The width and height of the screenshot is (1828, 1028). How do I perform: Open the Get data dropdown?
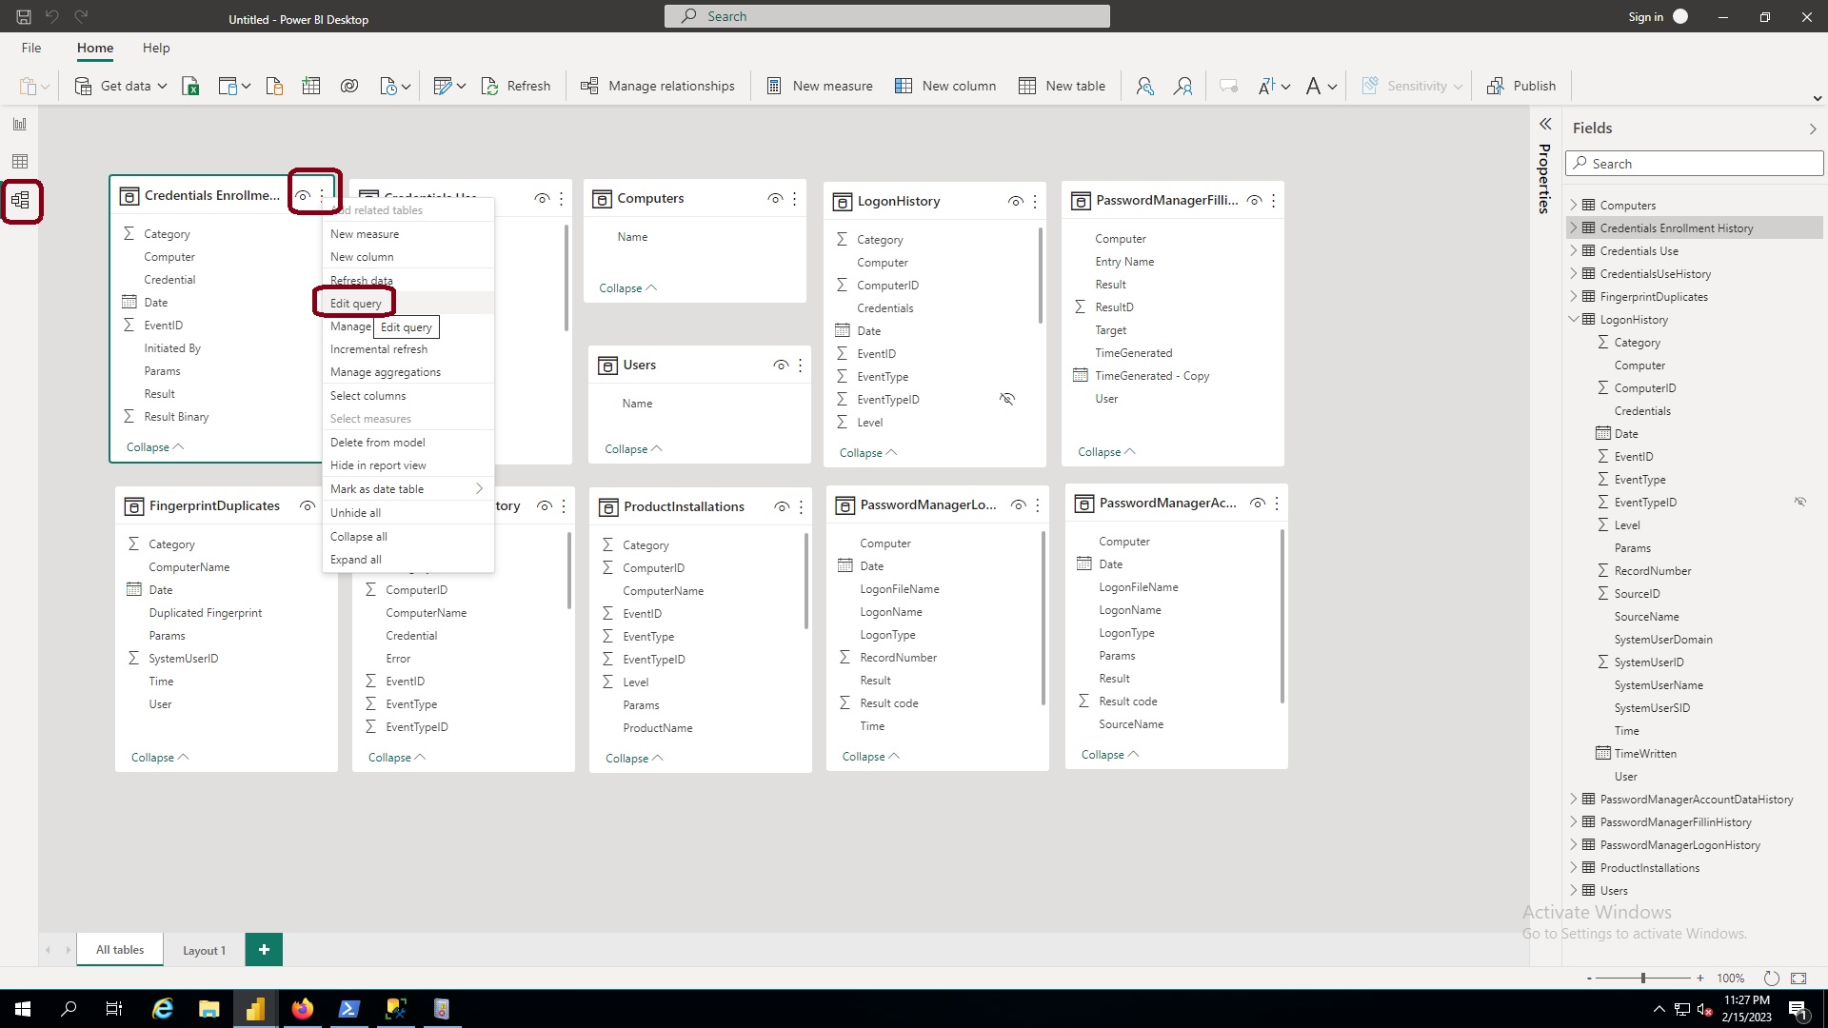point(162,86)
